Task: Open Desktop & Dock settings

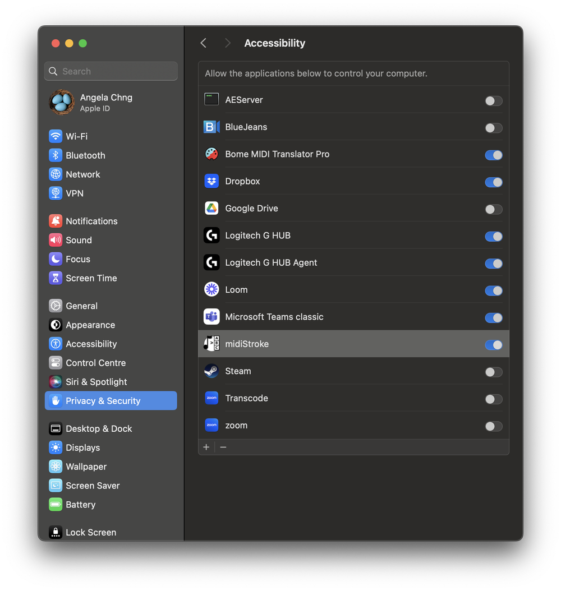Action: [x=111, y=428]
